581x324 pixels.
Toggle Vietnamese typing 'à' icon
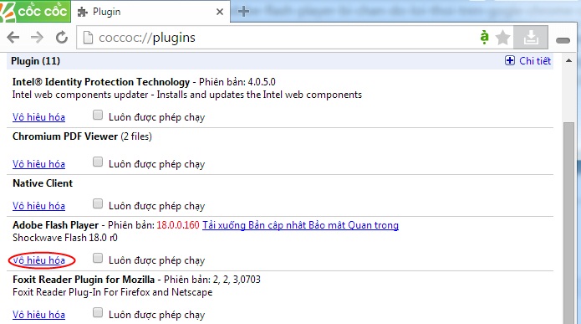[x=484, y=37]
